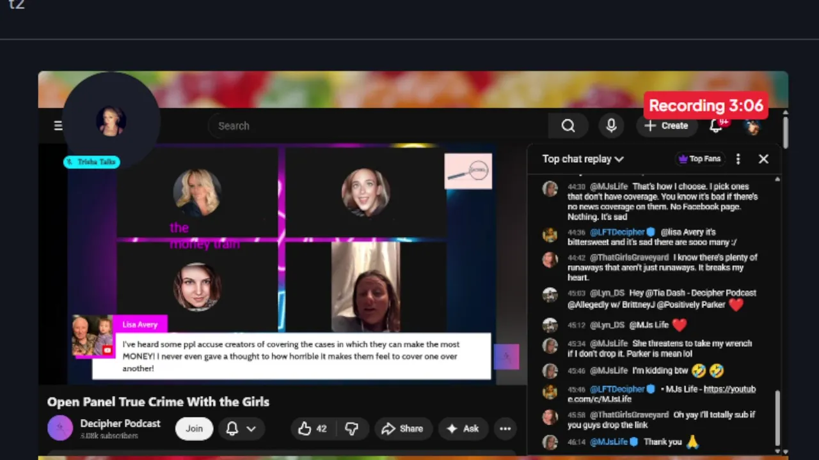819x460 pixels.
Task: Share the video
Action: pos(402,429)
